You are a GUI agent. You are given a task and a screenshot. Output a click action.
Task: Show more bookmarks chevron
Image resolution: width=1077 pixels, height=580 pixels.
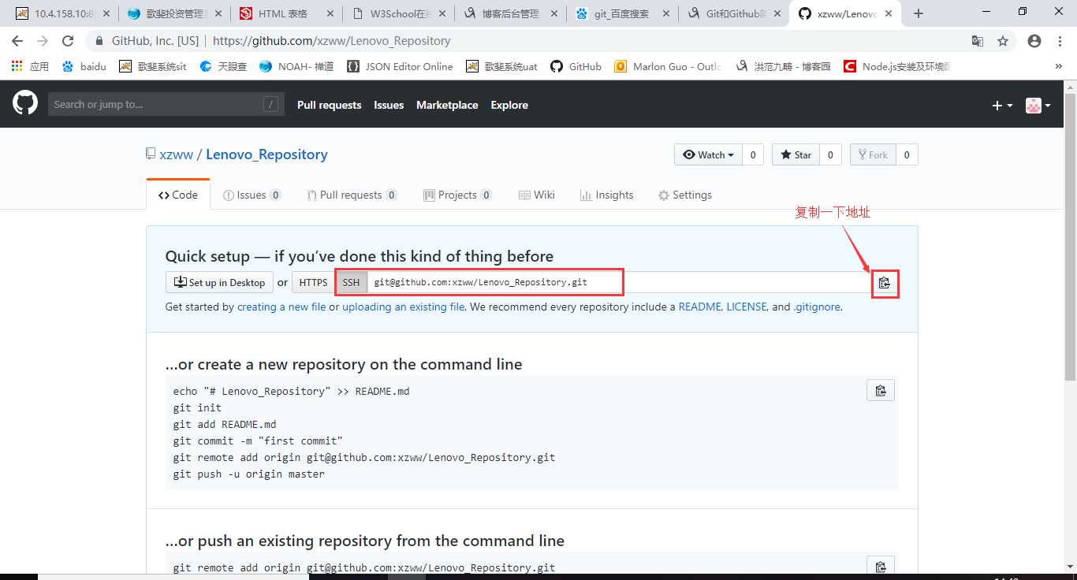(1058, 66)
